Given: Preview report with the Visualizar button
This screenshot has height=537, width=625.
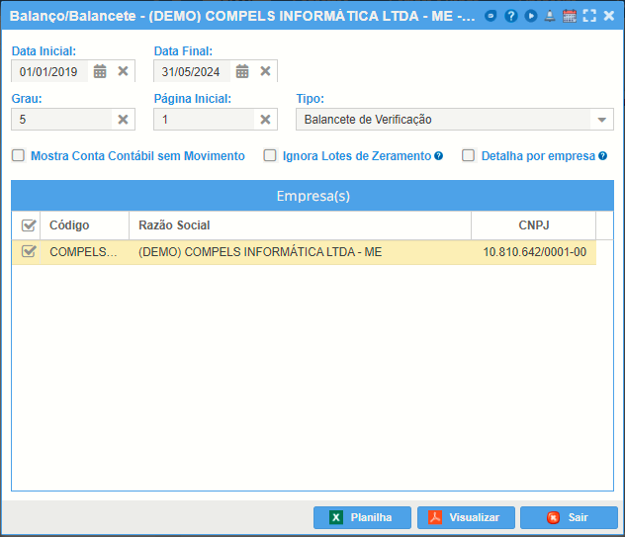Looking at the screenshot, I should tap(466, 517).
